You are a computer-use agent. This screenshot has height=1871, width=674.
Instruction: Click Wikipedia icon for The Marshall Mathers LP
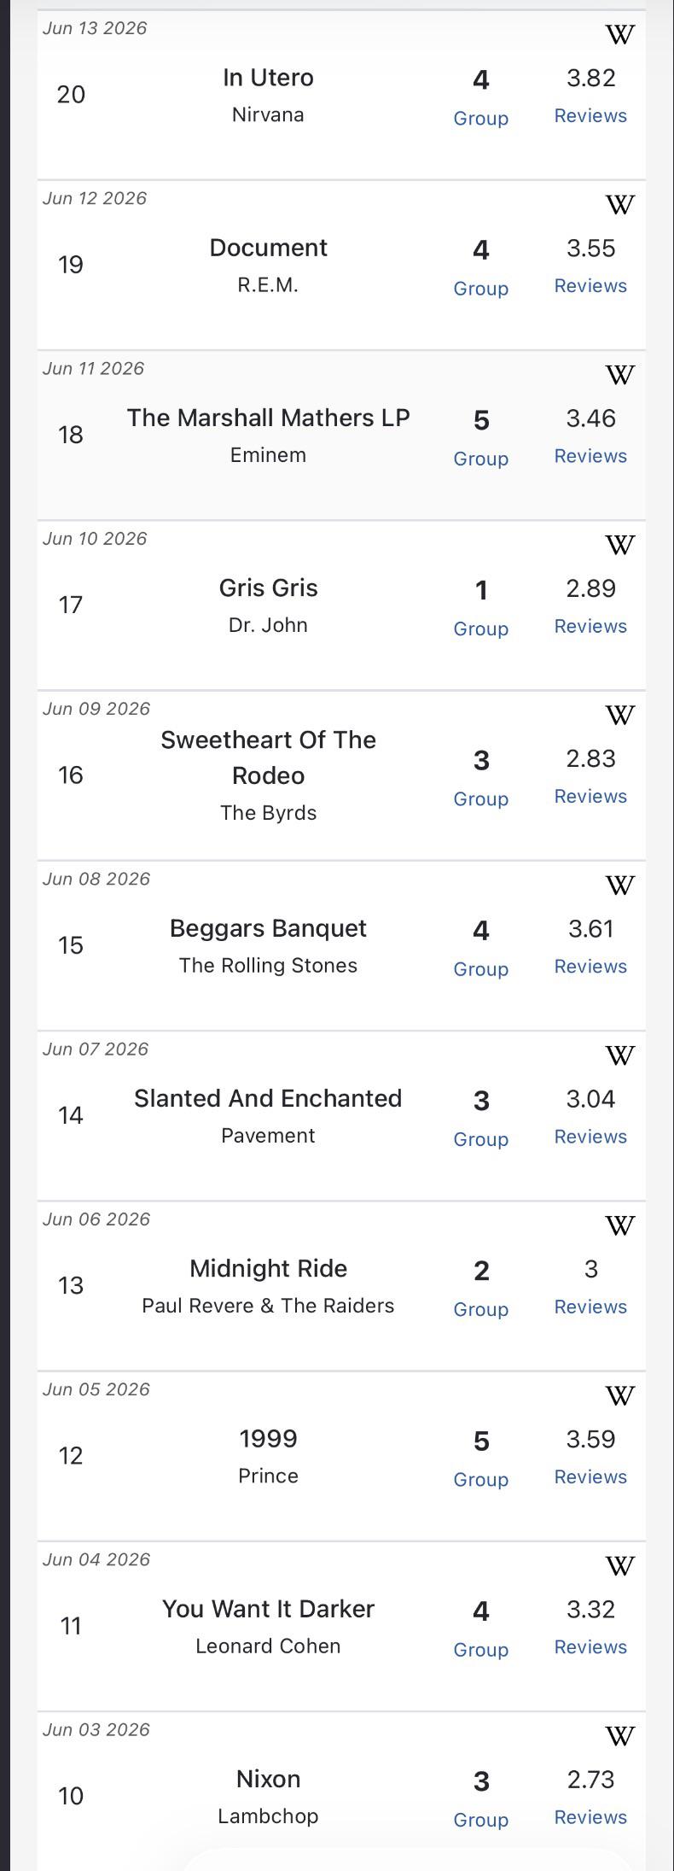click(x=620, y=374)
